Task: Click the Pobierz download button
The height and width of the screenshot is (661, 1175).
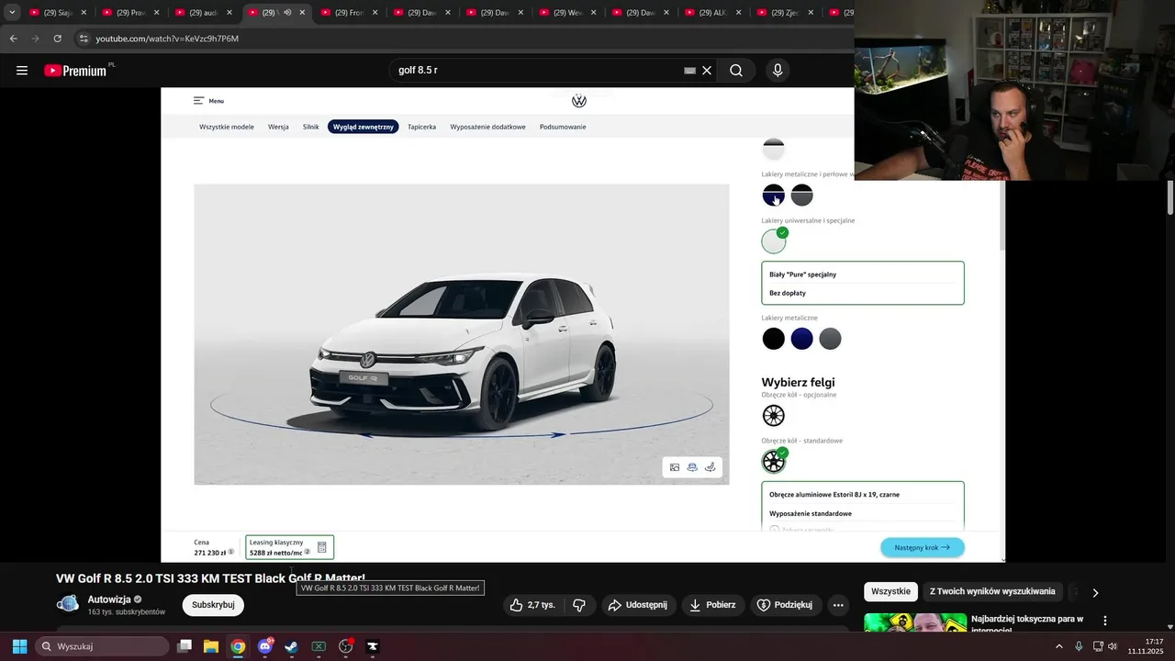Action: point(712,605)
